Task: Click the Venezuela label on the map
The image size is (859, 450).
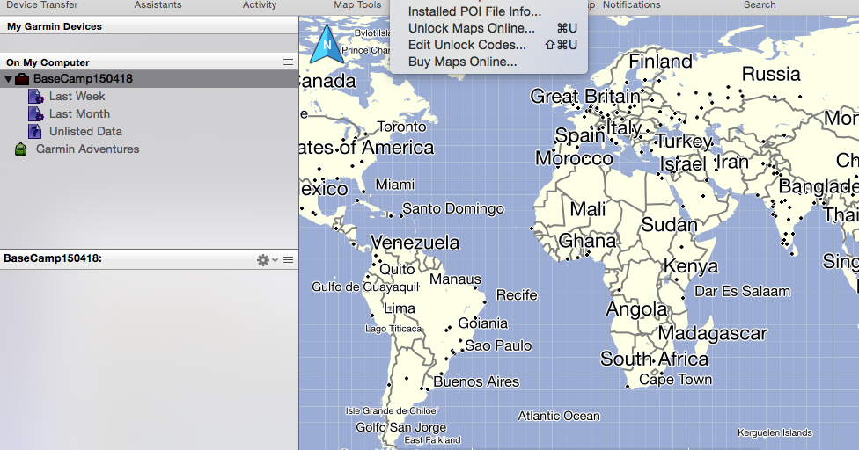Action: pos(415,243)
